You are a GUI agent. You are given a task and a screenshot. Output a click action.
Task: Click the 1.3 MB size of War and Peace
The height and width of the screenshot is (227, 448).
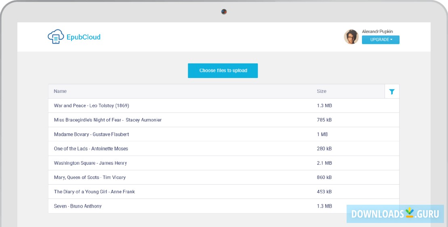coord(324,106)
